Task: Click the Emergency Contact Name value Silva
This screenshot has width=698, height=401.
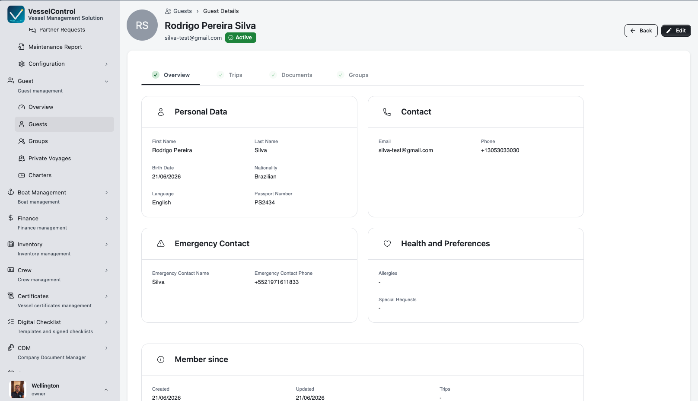Action: coord(158,282)
